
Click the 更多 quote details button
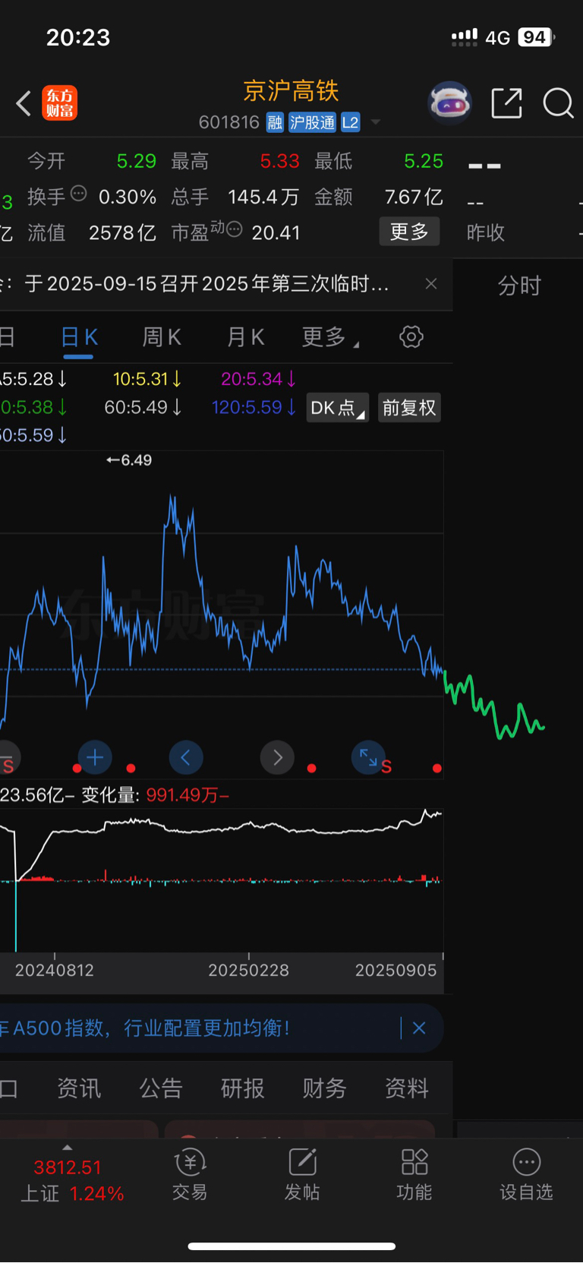coord(409,231)
